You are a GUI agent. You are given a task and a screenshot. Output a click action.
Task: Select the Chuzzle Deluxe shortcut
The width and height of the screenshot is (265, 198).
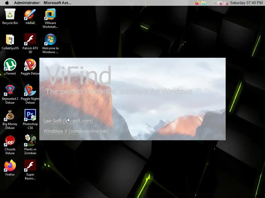pyautogui.click(x=10, y=144)
